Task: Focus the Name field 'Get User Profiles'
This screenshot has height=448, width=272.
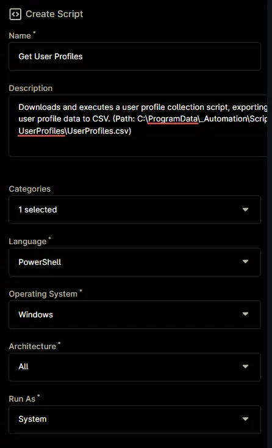Action: click(x=135, y=56)
